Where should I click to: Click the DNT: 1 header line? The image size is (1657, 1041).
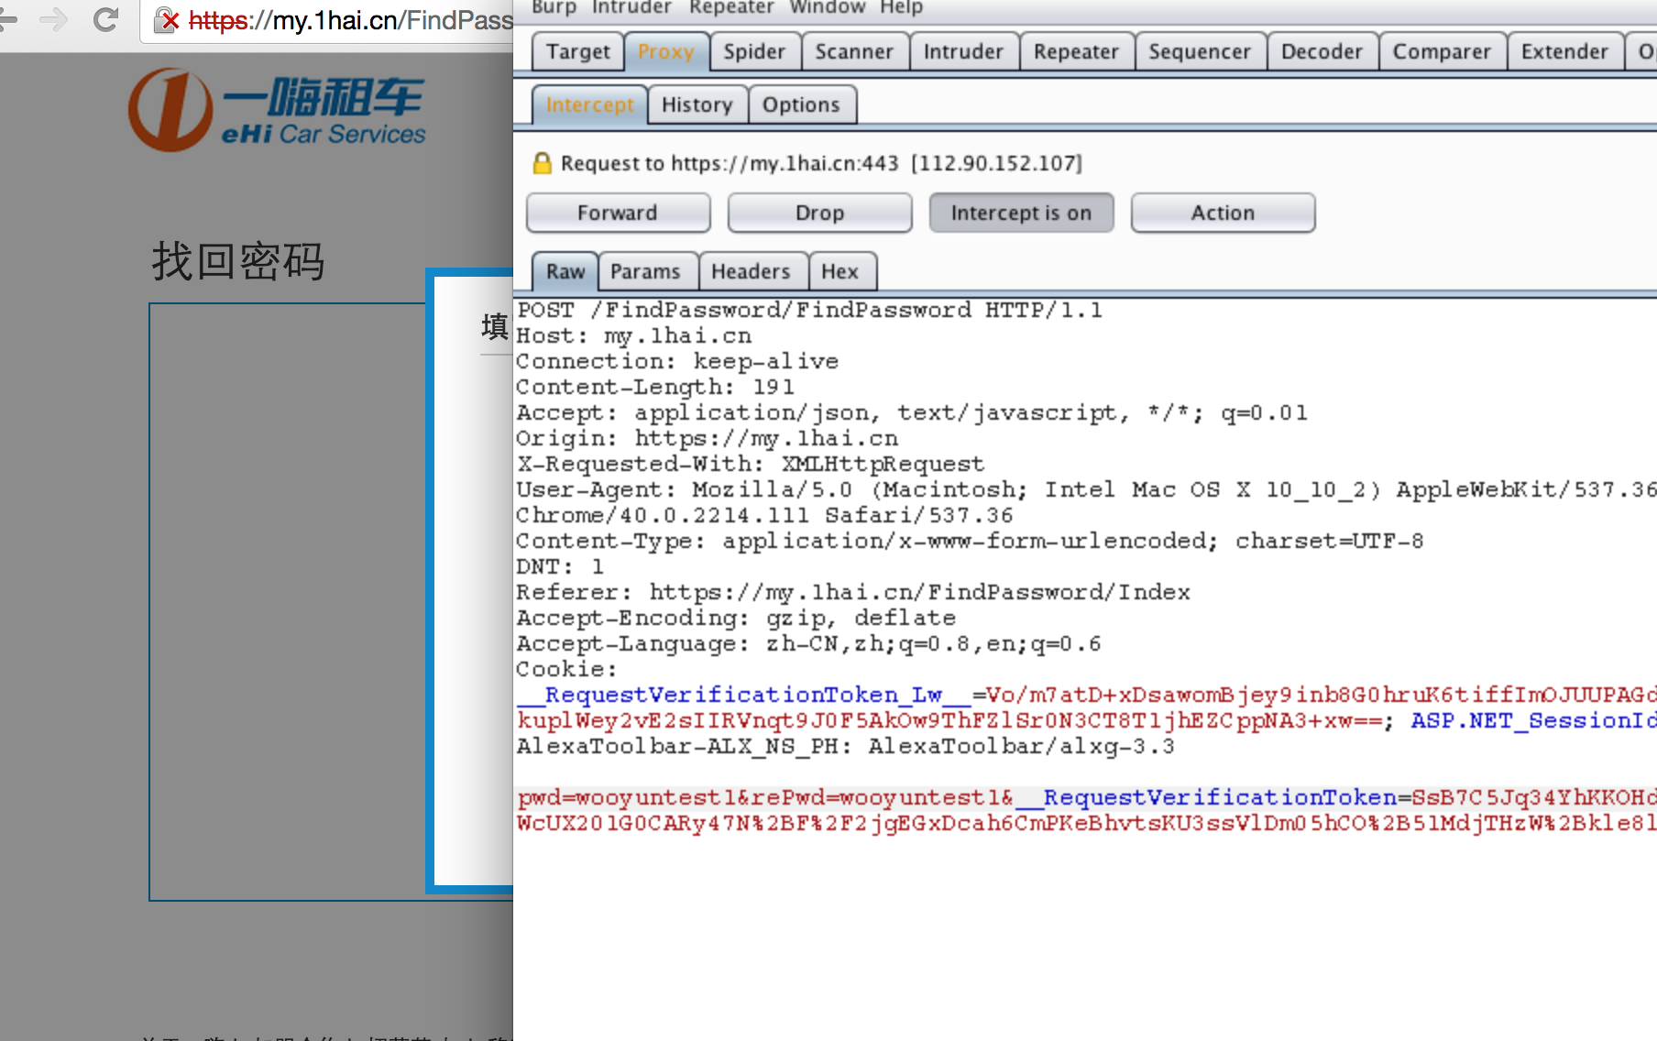coord(560,566)
